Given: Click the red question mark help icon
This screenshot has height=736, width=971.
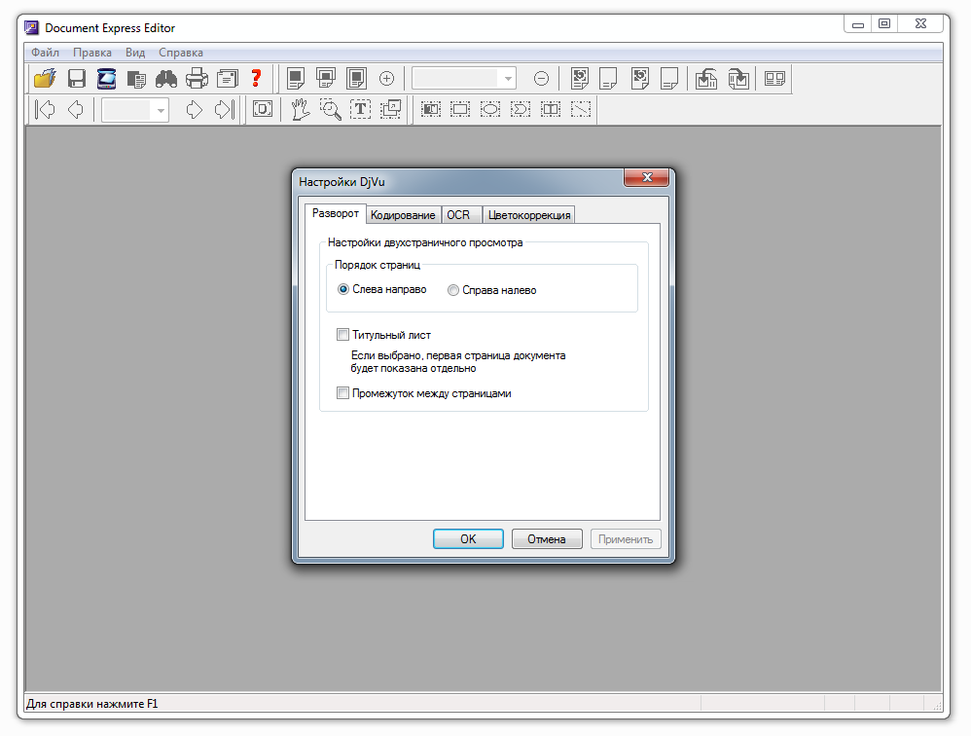Looking at the screenshot, I should coord(257,79).
